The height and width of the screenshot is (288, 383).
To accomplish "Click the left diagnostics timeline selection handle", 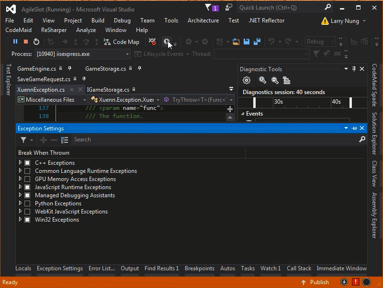I will coord(254,102).
